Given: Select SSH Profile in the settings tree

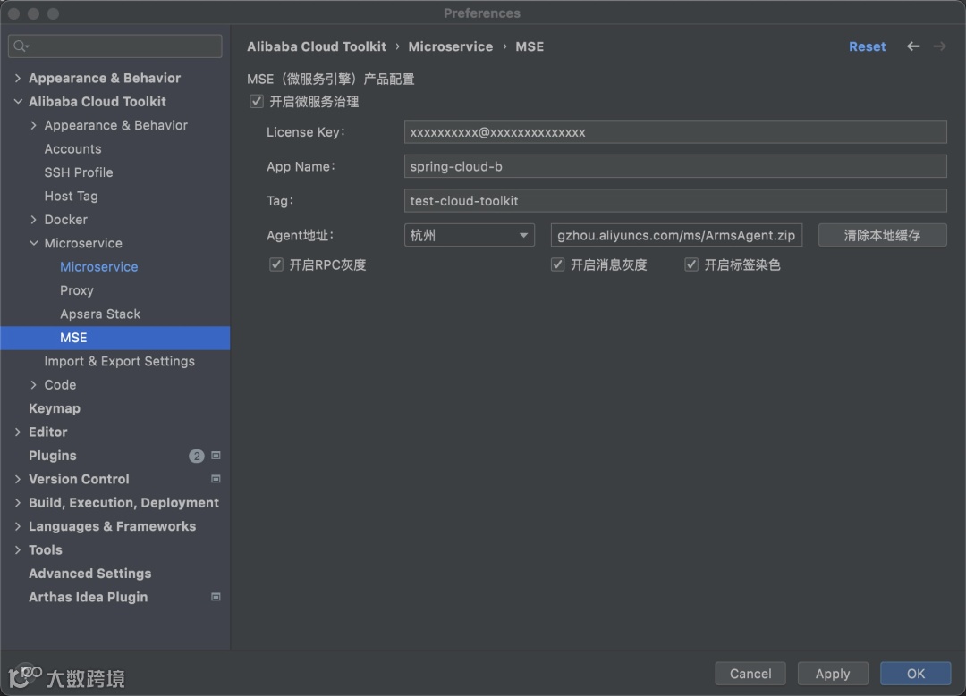Looking at the screenshot, I should click(x=78, y=172).
